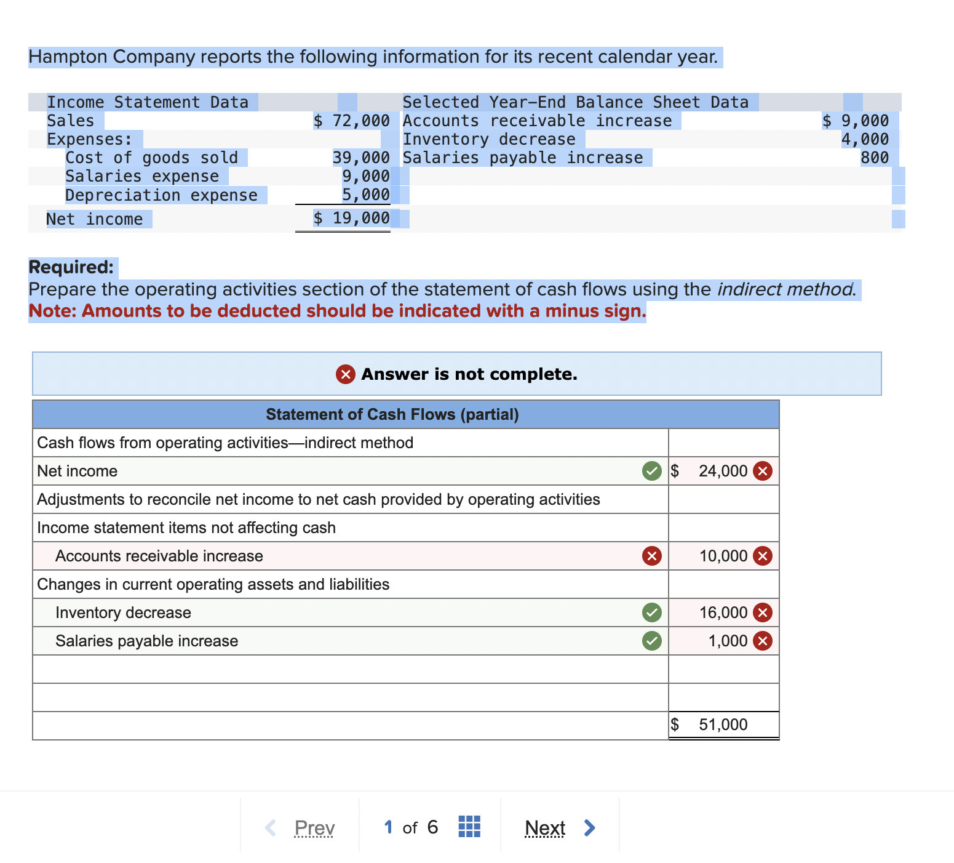The image size is (954, 863).
Task: Click the 'Required:' heading
Action: tap(71, 267)
